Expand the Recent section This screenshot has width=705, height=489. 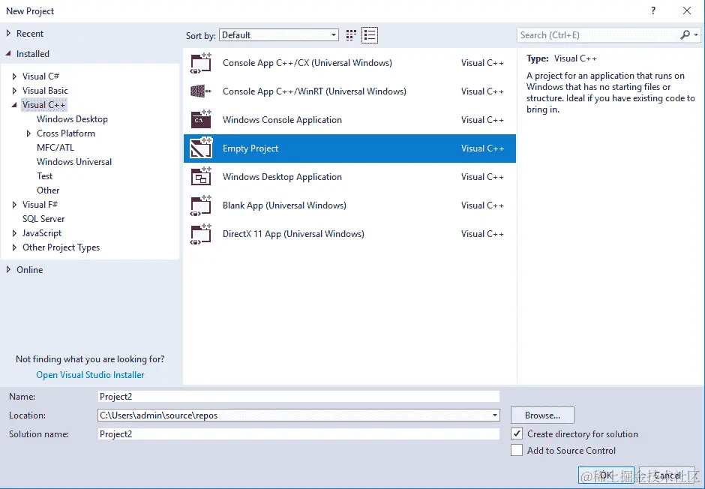pos(8,33)
